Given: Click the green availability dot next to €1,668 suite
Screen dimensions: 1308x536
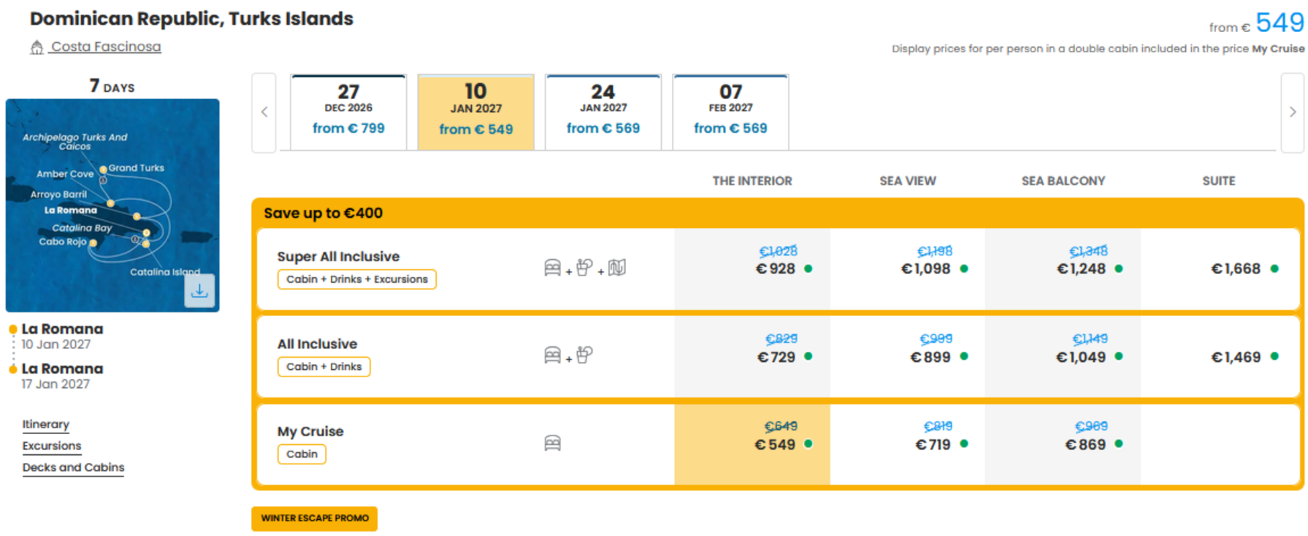Looking at the screenshot, I should pos(1274,269).
